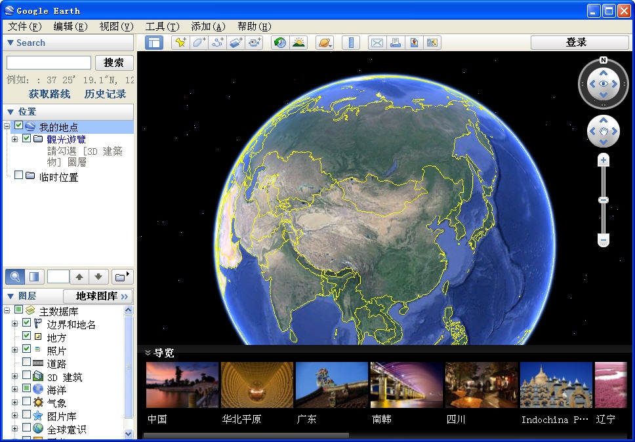The width and height of the screenshot is (635, 442).
Task: Open the ruler measurement tool
Action: [352, 43]
